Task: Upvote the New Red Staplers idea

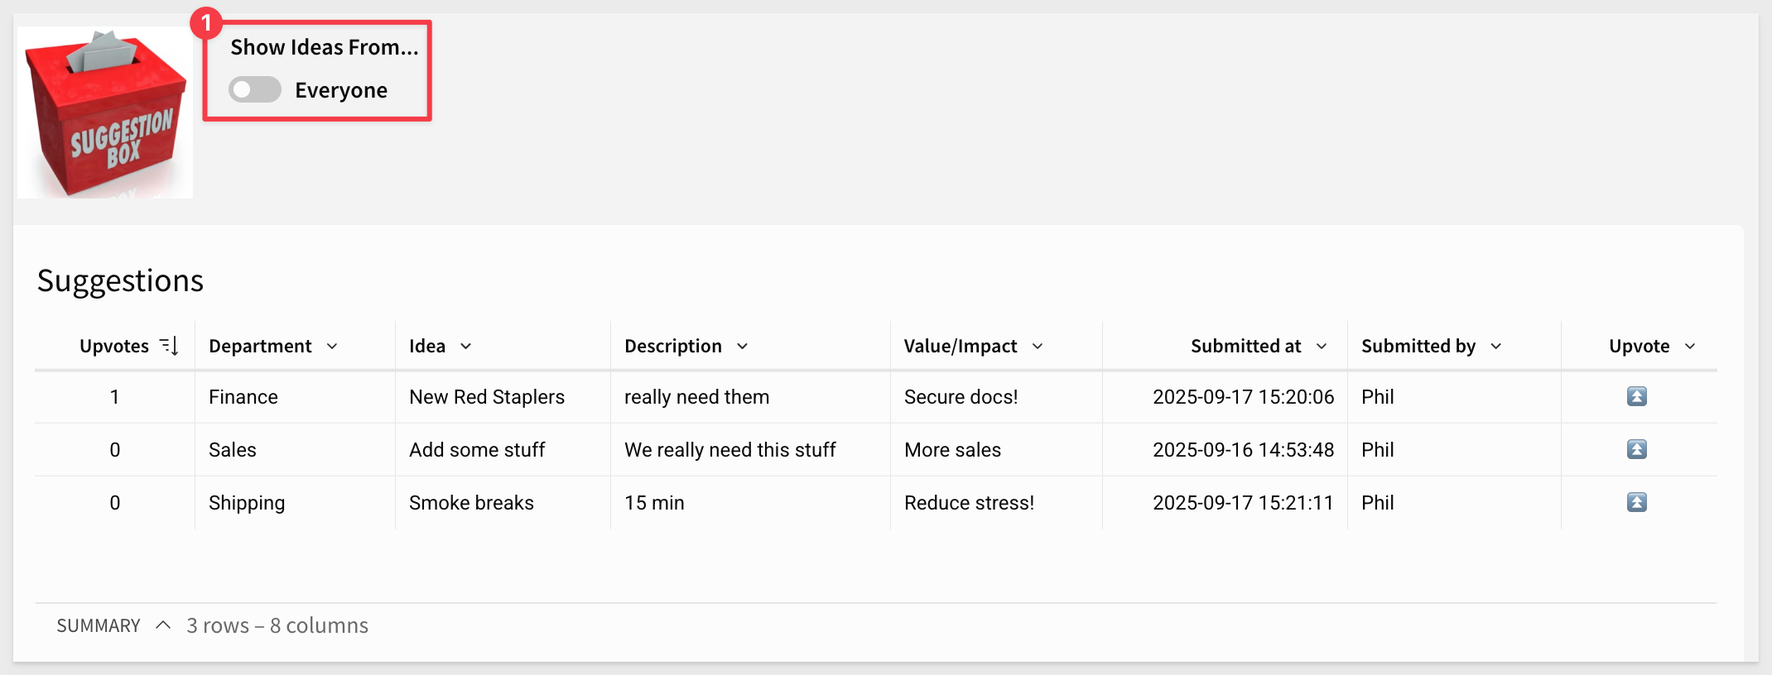Action: (x=1636, y=396)
